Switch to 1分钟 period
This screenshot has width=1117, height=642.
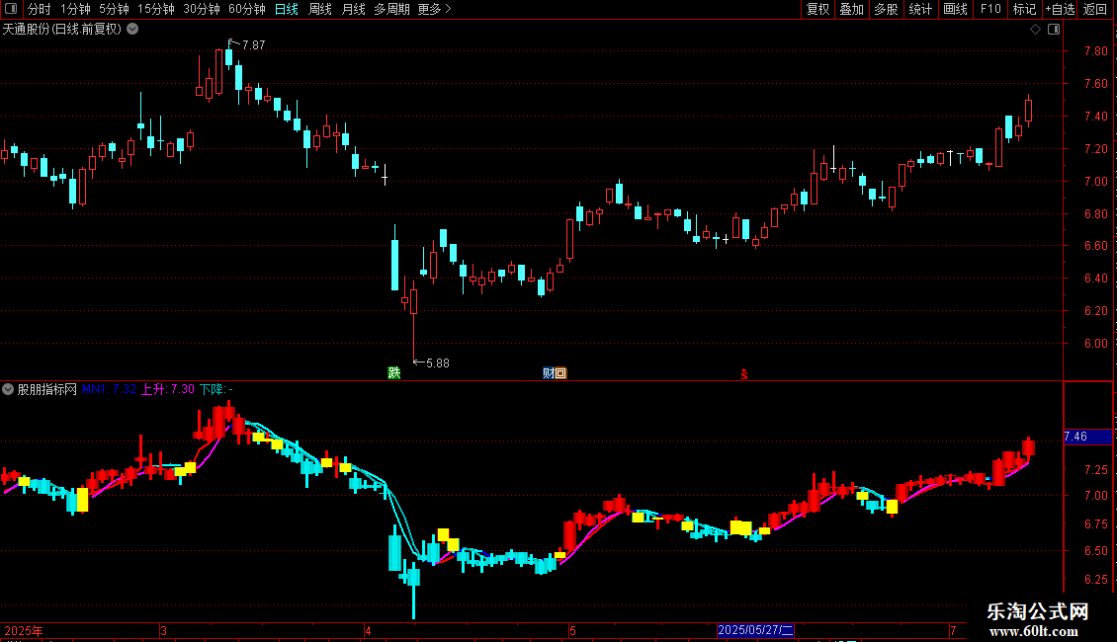point(75,9)
